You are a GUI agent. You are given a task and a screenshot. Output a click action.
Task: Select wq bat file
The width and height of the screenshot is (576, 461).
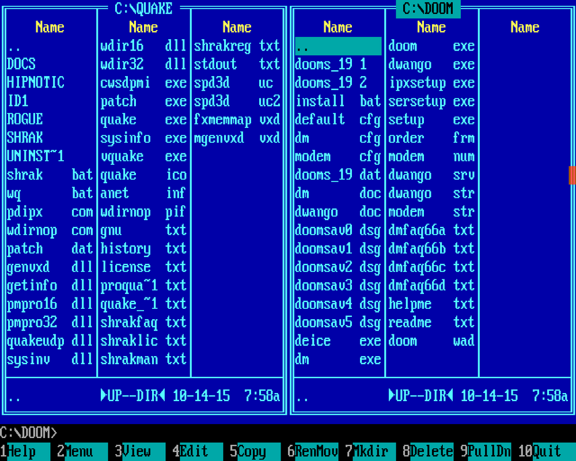[50, 194]
